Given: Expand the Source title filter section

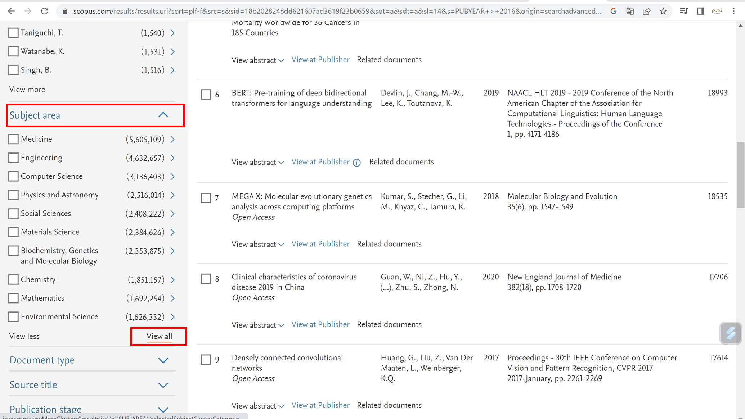Looking at the screenshot, I should pyautogui.click(x=163, y=385).
